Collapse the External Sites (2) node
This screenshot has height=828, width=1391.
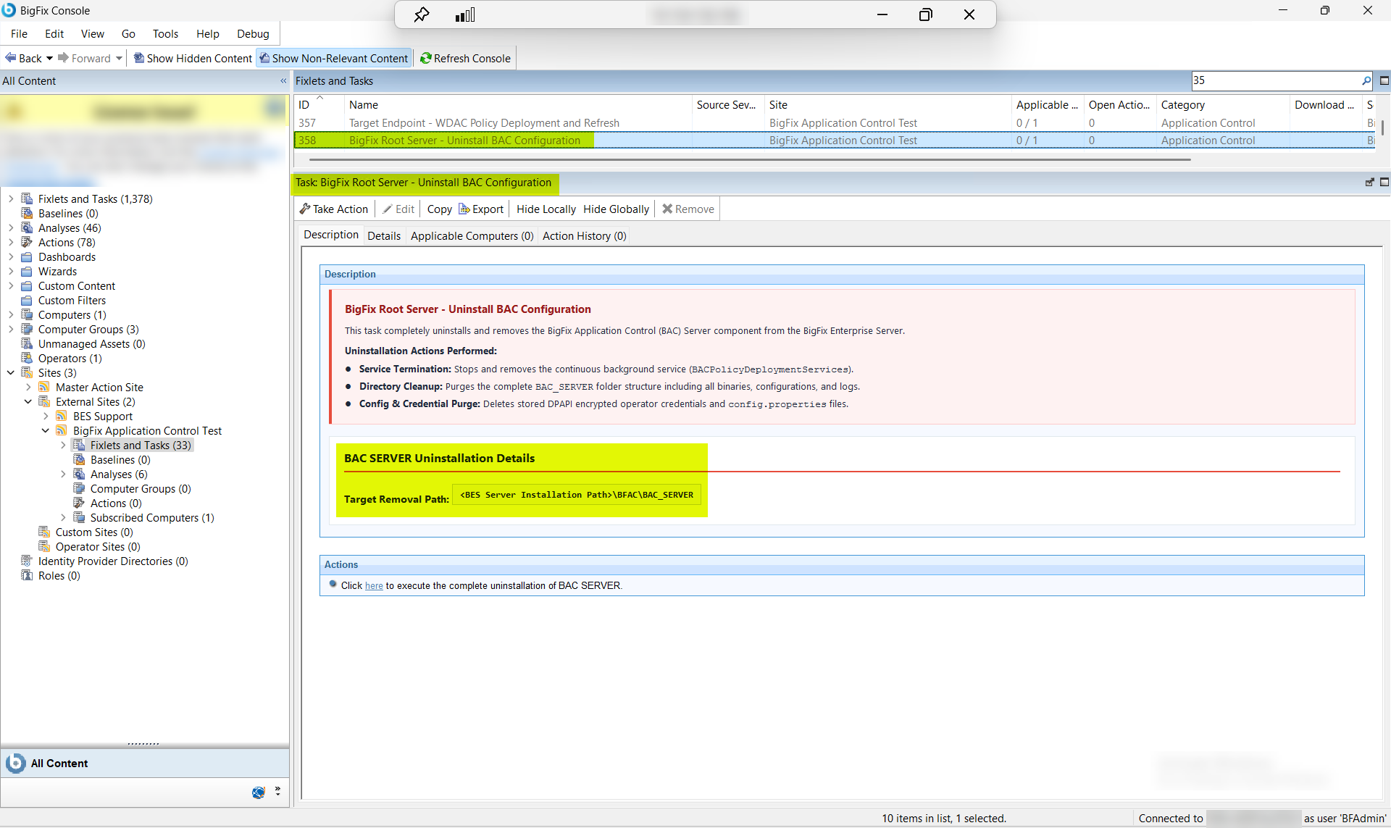point(28,401)
